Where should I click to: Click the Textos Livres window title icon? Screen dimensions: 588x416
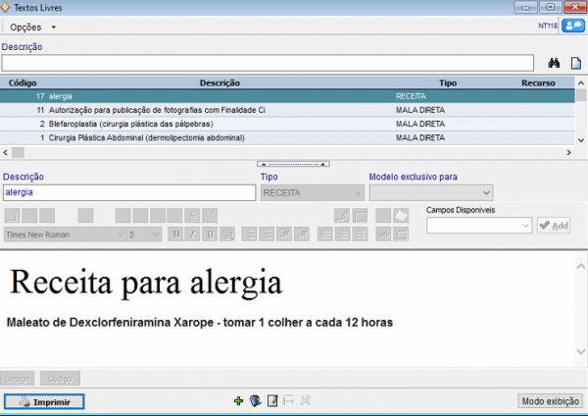click(7, 7)
